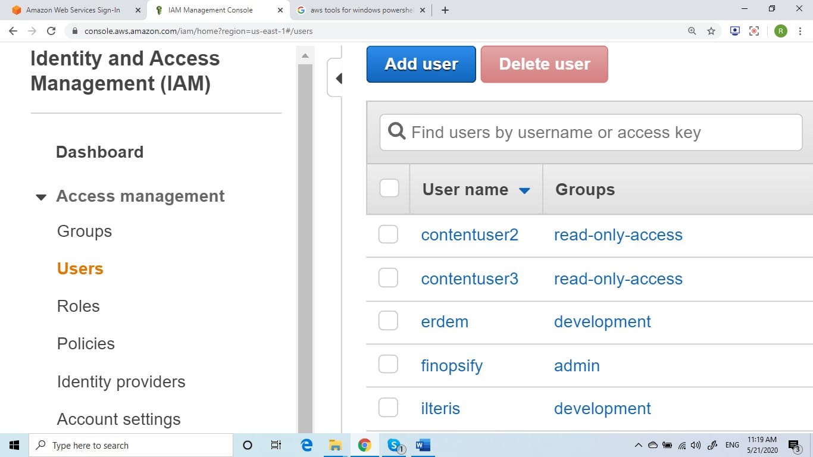Click the speaker icon in the system tray
The height and width of the screenshot is (457, 813).
(695, 445)
